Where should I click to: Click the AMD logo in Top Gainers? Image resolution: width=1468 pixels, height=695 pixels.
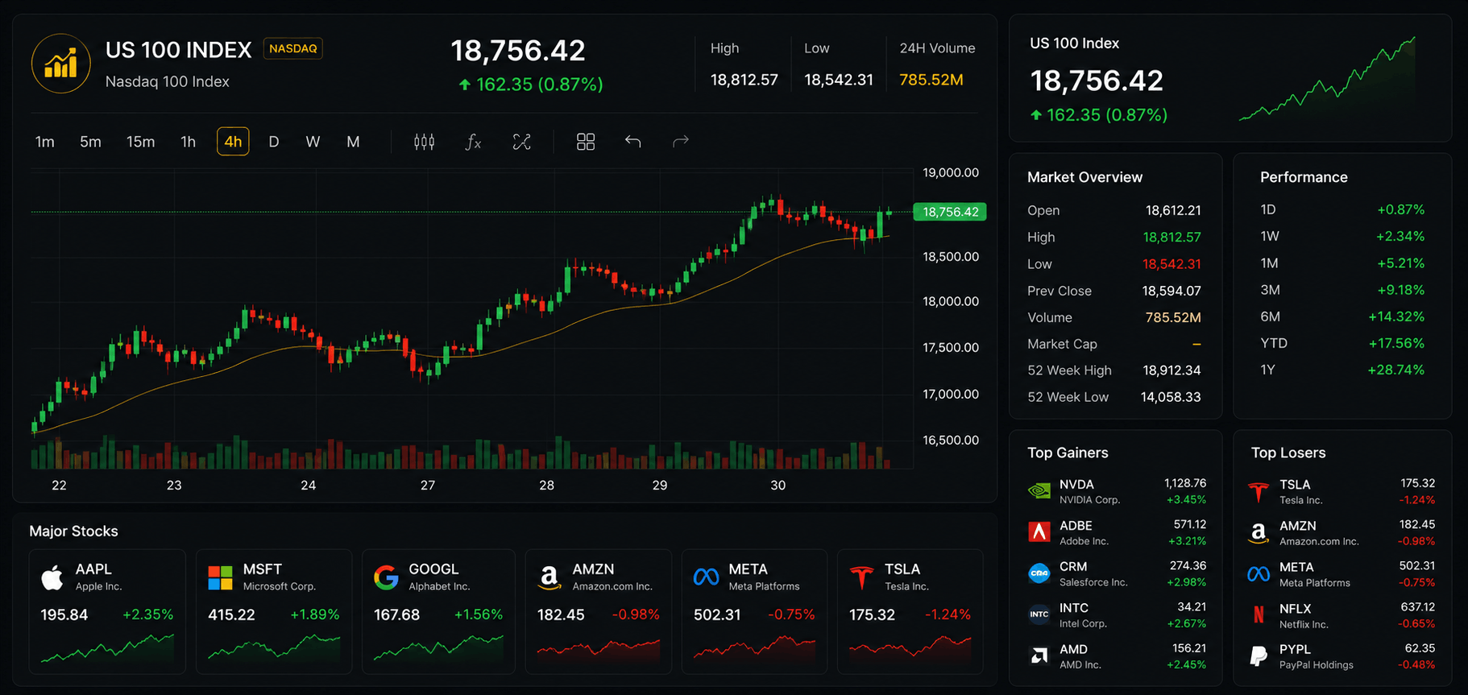(1039, 656)
